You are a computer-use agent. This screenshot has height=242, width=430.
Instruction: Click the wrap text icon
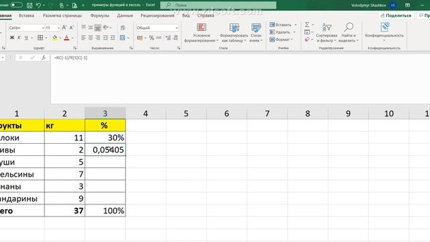(x=123, y=28)
